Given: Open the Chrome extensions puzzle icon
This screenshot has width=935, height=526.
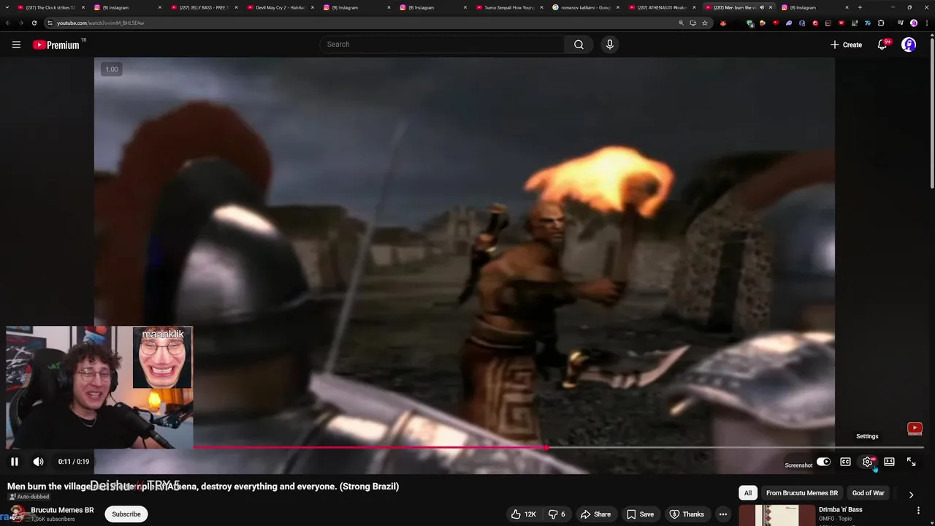Looking at the screenshot, I should [x=881, y=23].
